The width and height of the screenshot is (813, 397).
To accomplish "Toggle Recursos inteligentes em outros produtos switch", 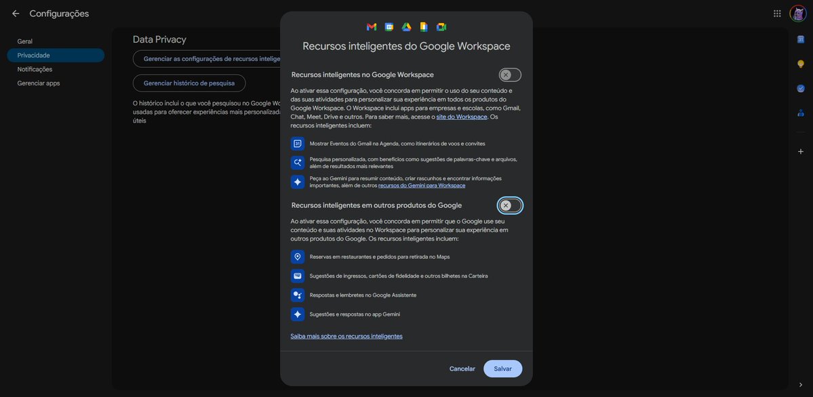I will pos(510,206).
